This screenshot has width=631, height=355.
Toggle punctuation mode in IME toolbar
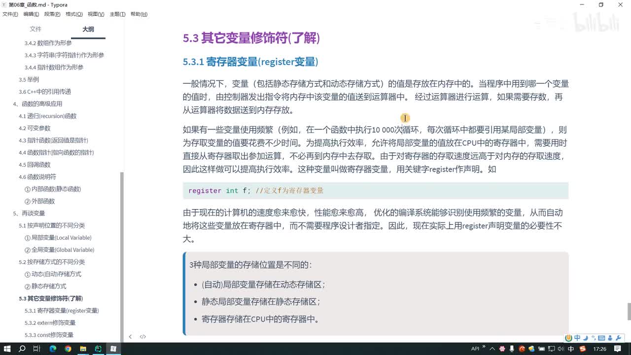[x=593, y=338]
